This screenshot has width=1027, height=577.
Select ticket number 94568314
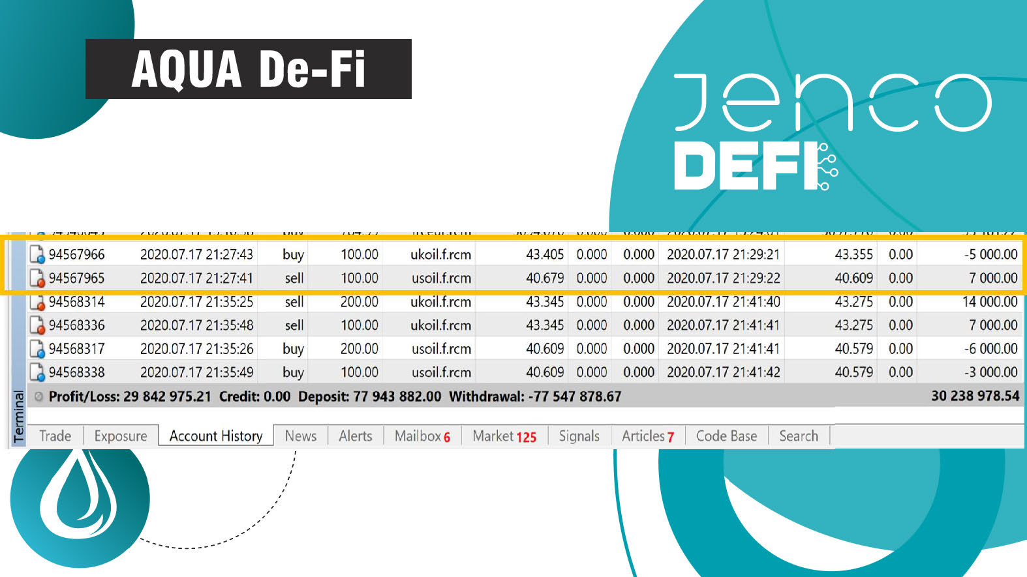coord(77,302)
